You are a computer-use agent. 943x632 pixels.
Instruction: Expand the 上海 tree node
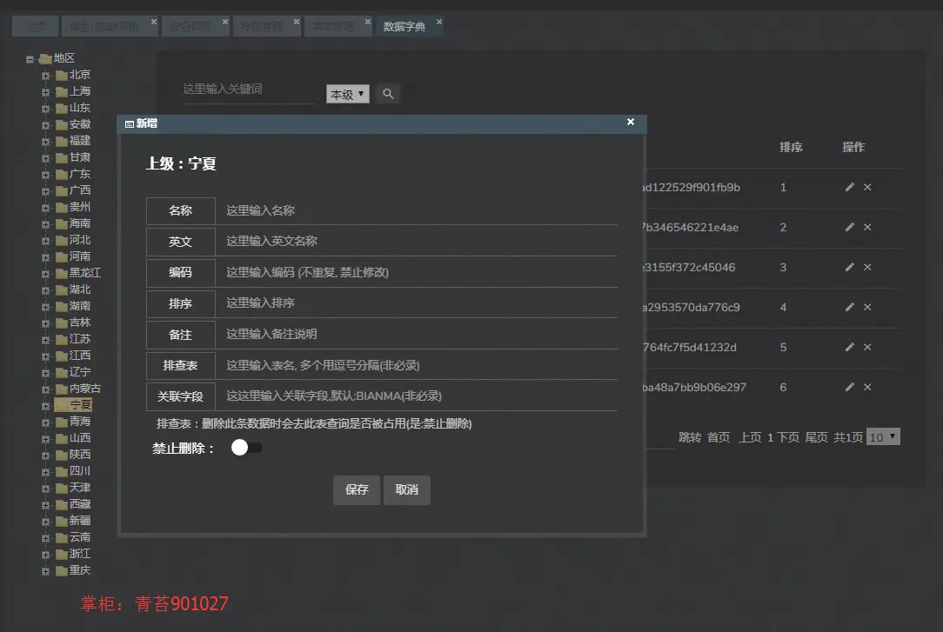coord(45,92)
